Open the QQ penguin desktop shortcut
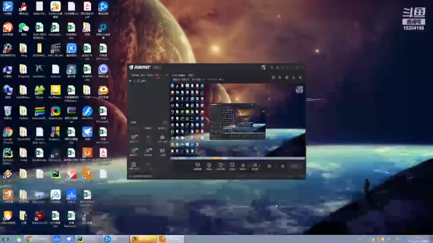This screenshot has height=243, width=433. click(23, 8)
